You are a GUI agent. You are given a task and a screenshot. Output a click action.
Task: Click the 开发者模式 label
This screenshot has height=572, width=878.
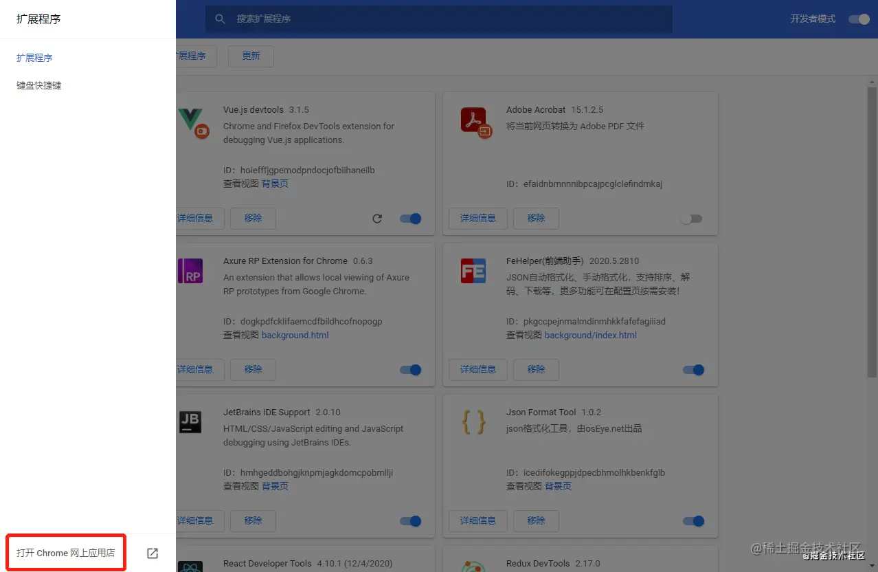pos(813,19)
